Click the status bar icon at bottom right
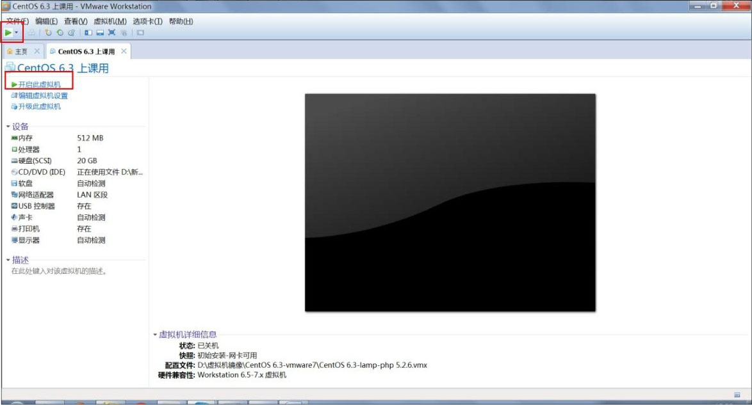752x405 pixels. point(737,395)
